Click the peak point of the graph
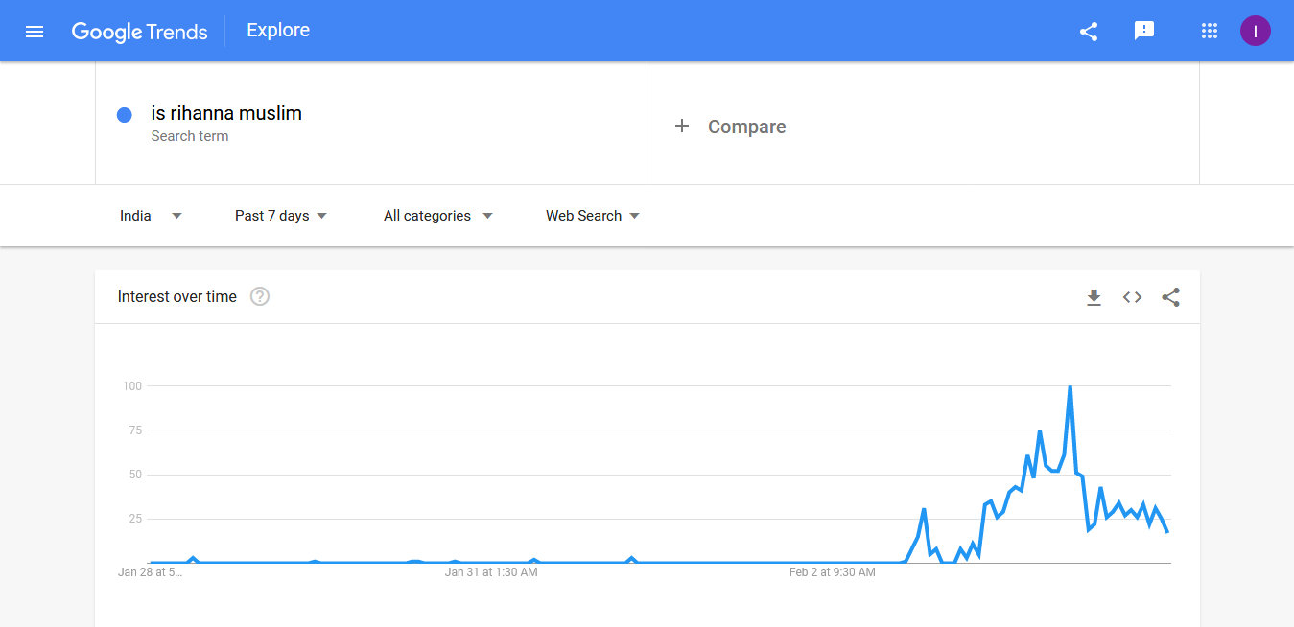The width and height of the screenshot is (1294, 627). click(x=1070, y=386)
